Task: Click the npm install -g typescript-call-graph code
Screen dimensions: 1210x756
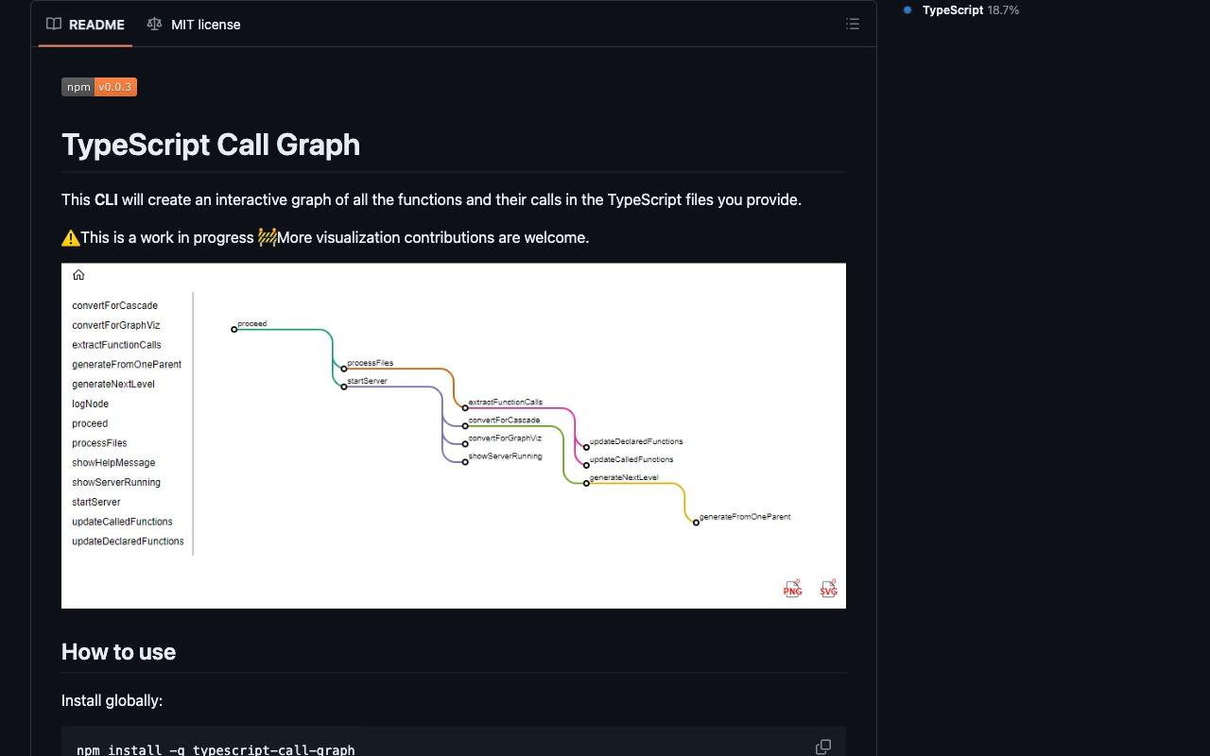Action: tap(216, 750)
